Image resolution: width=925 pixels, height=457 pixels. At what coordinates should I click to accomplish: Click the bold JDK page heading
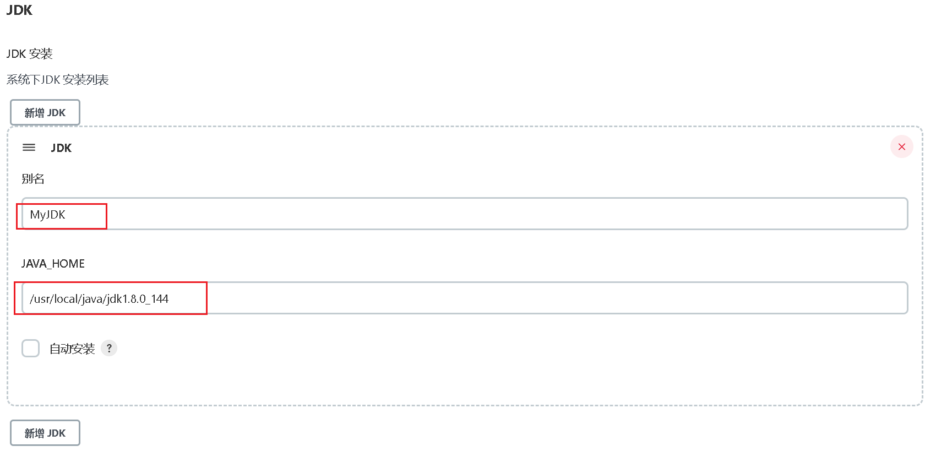click(x=19, y=10)
